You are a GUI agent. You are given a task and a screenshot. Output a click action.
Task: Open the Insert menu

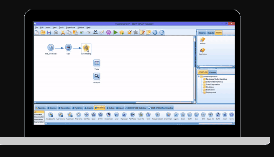48,28
